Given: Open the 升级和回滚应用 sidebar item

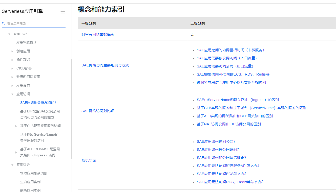Looking at the screenshot, I should (x=28, y=77).
